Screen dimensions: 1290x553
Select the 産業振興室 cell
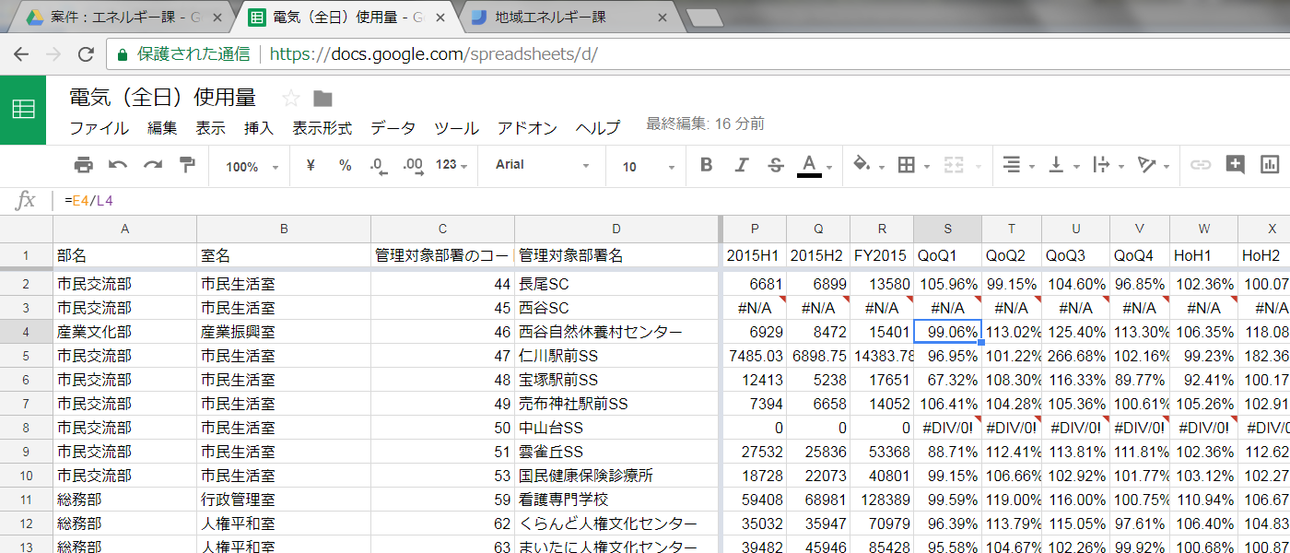284,332
